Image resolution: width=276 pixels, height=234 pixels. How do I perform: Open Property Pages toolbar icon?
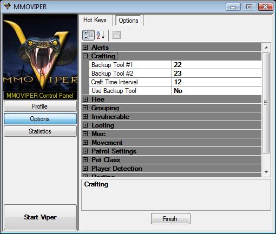116,35
